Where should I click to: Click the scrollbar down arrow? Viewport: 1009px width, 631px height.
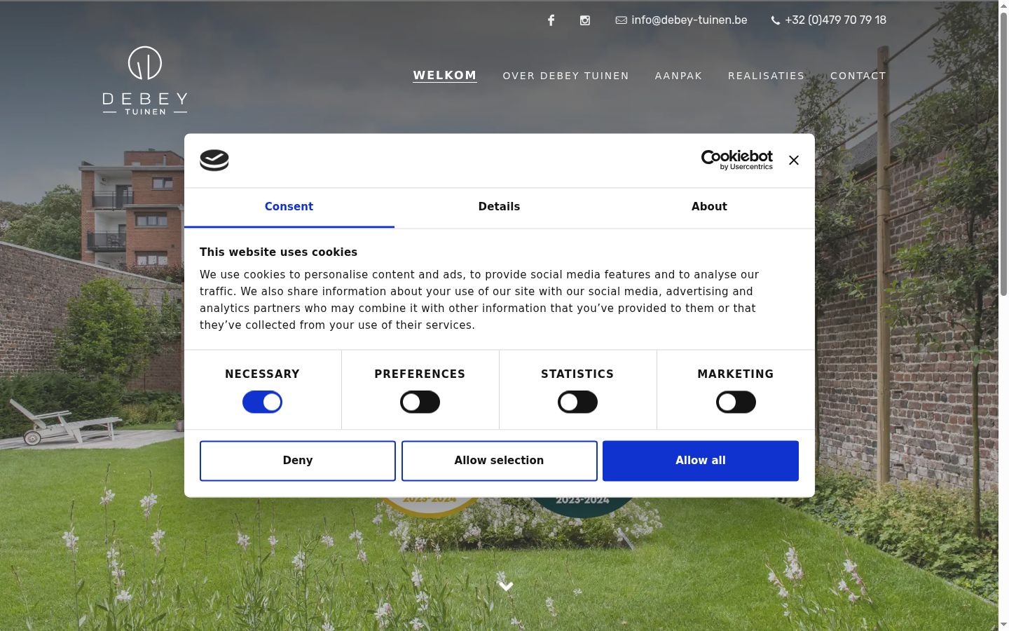tap(1003, 625)
